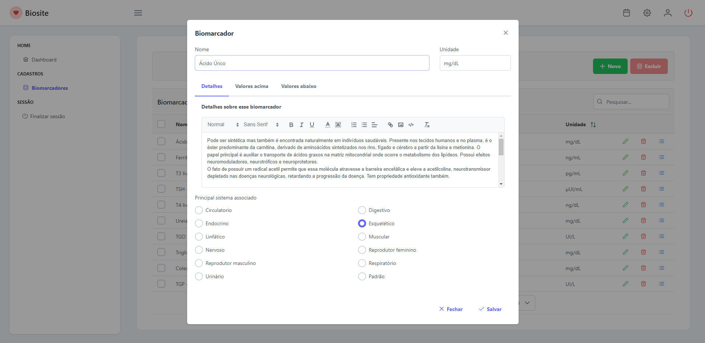Open the code view in the editor

[x=411, y=125]
